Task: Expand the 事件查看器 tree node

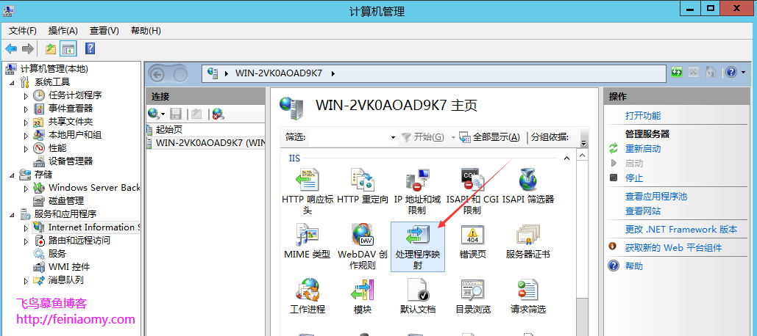Action: click(26, 109)
